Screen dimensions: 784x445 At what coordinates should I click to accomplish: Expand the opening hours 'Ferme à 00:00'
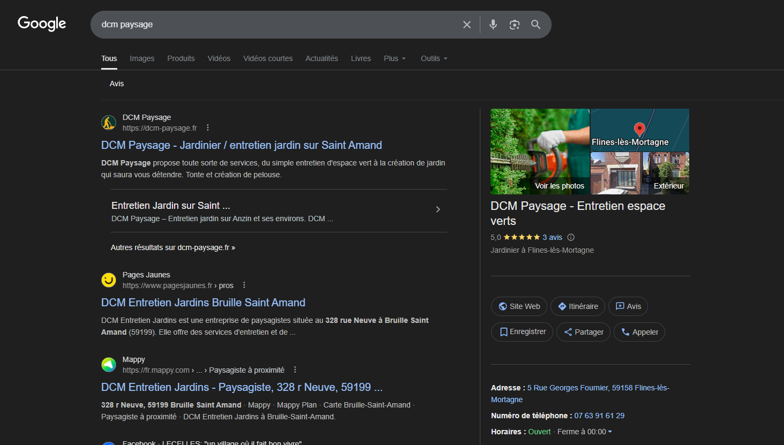pos(584,432)
